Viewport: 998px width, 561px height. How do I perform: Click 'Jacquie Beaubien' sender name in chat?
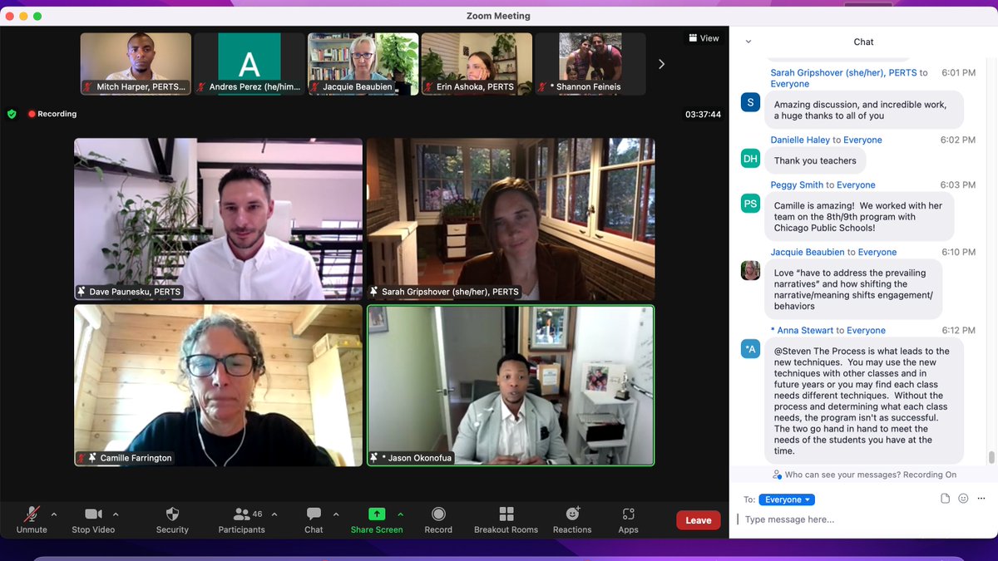tap(808, 253)
